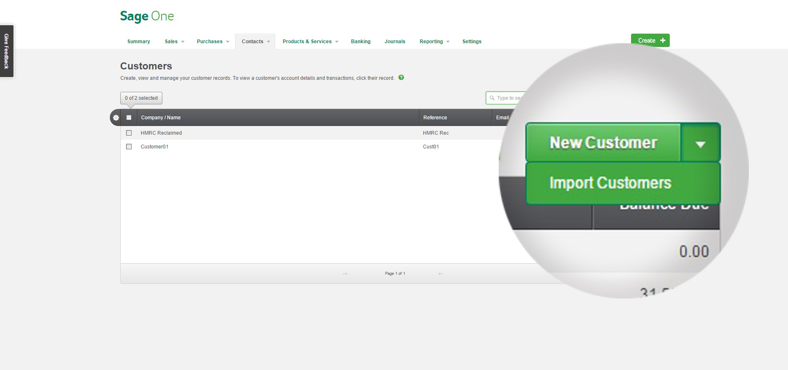Click the Type to search input field
The height and width of the screenshot is (370, 788).
[x=507, y=98]
